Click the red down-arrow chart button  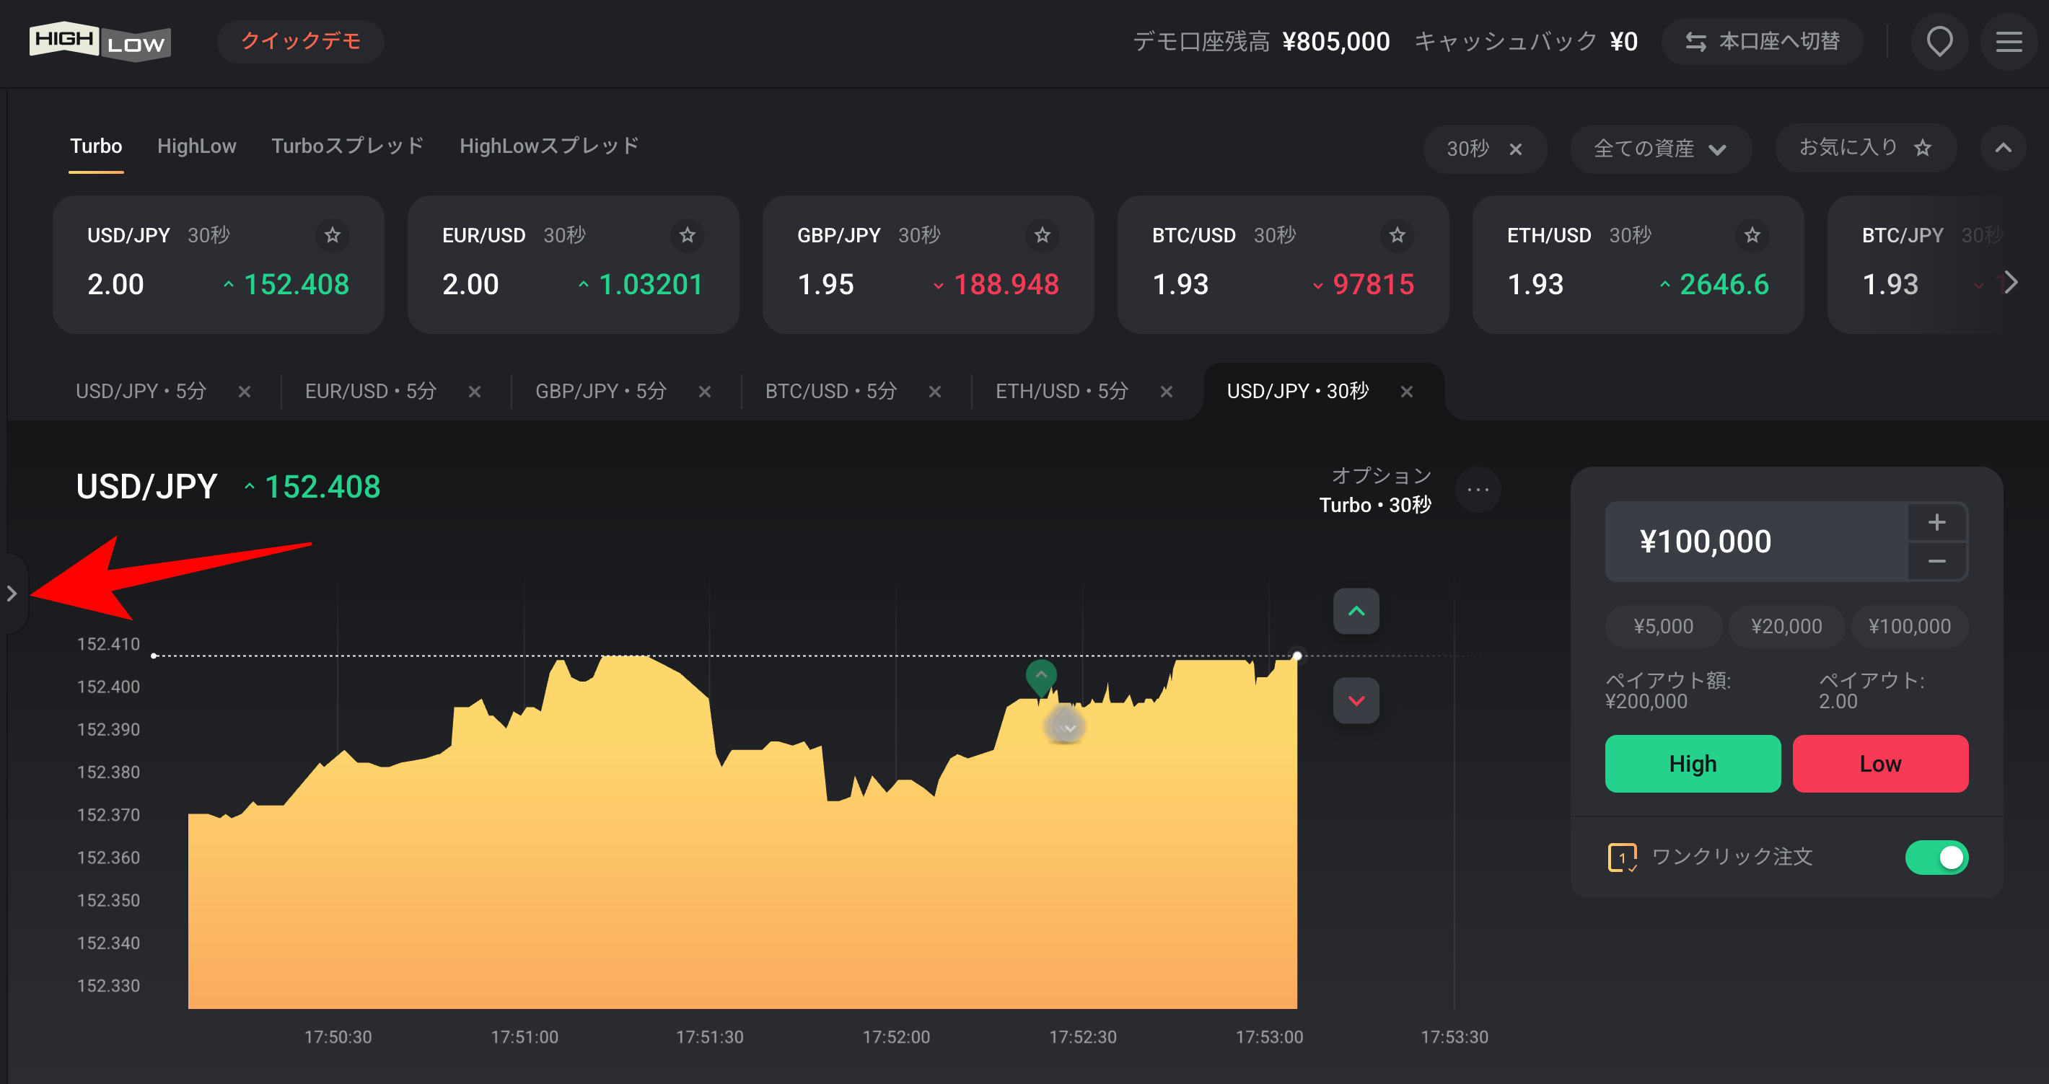[1356, 700]
